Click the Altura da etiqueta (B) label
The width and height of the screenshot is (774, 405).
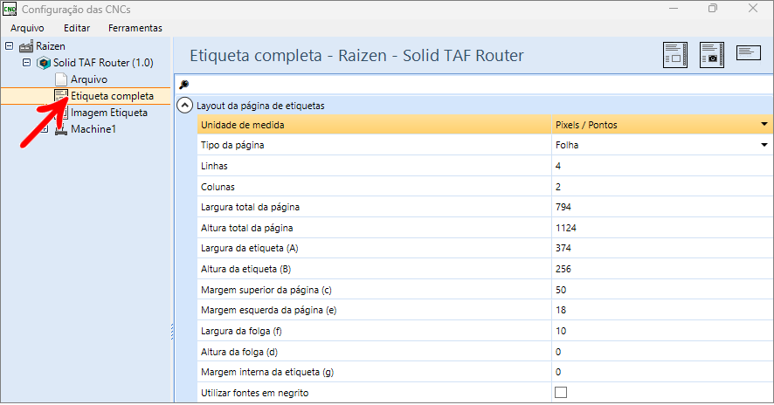[245, 269]
